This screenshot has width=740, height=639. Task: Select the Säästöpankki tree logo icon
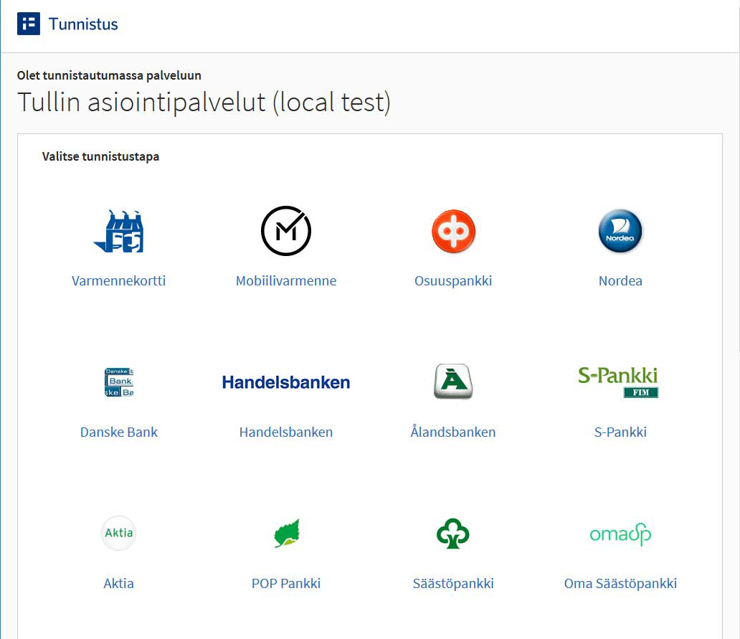(x=453, y=534)
